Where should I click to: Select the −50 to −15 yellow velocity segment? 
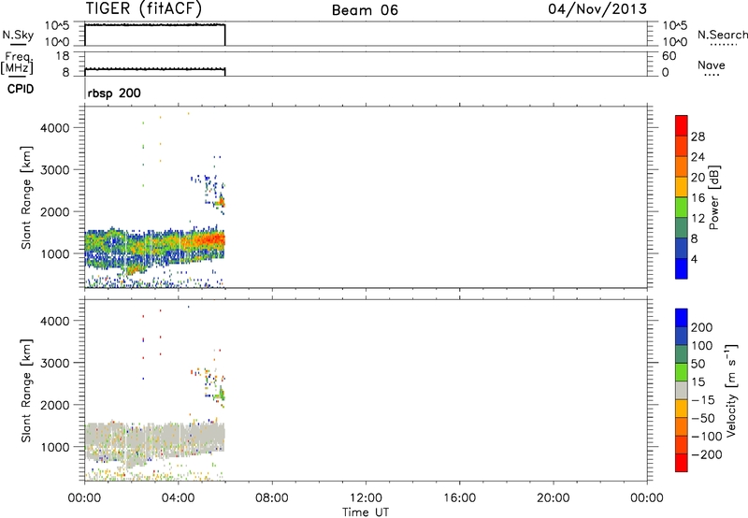[682, 409]
